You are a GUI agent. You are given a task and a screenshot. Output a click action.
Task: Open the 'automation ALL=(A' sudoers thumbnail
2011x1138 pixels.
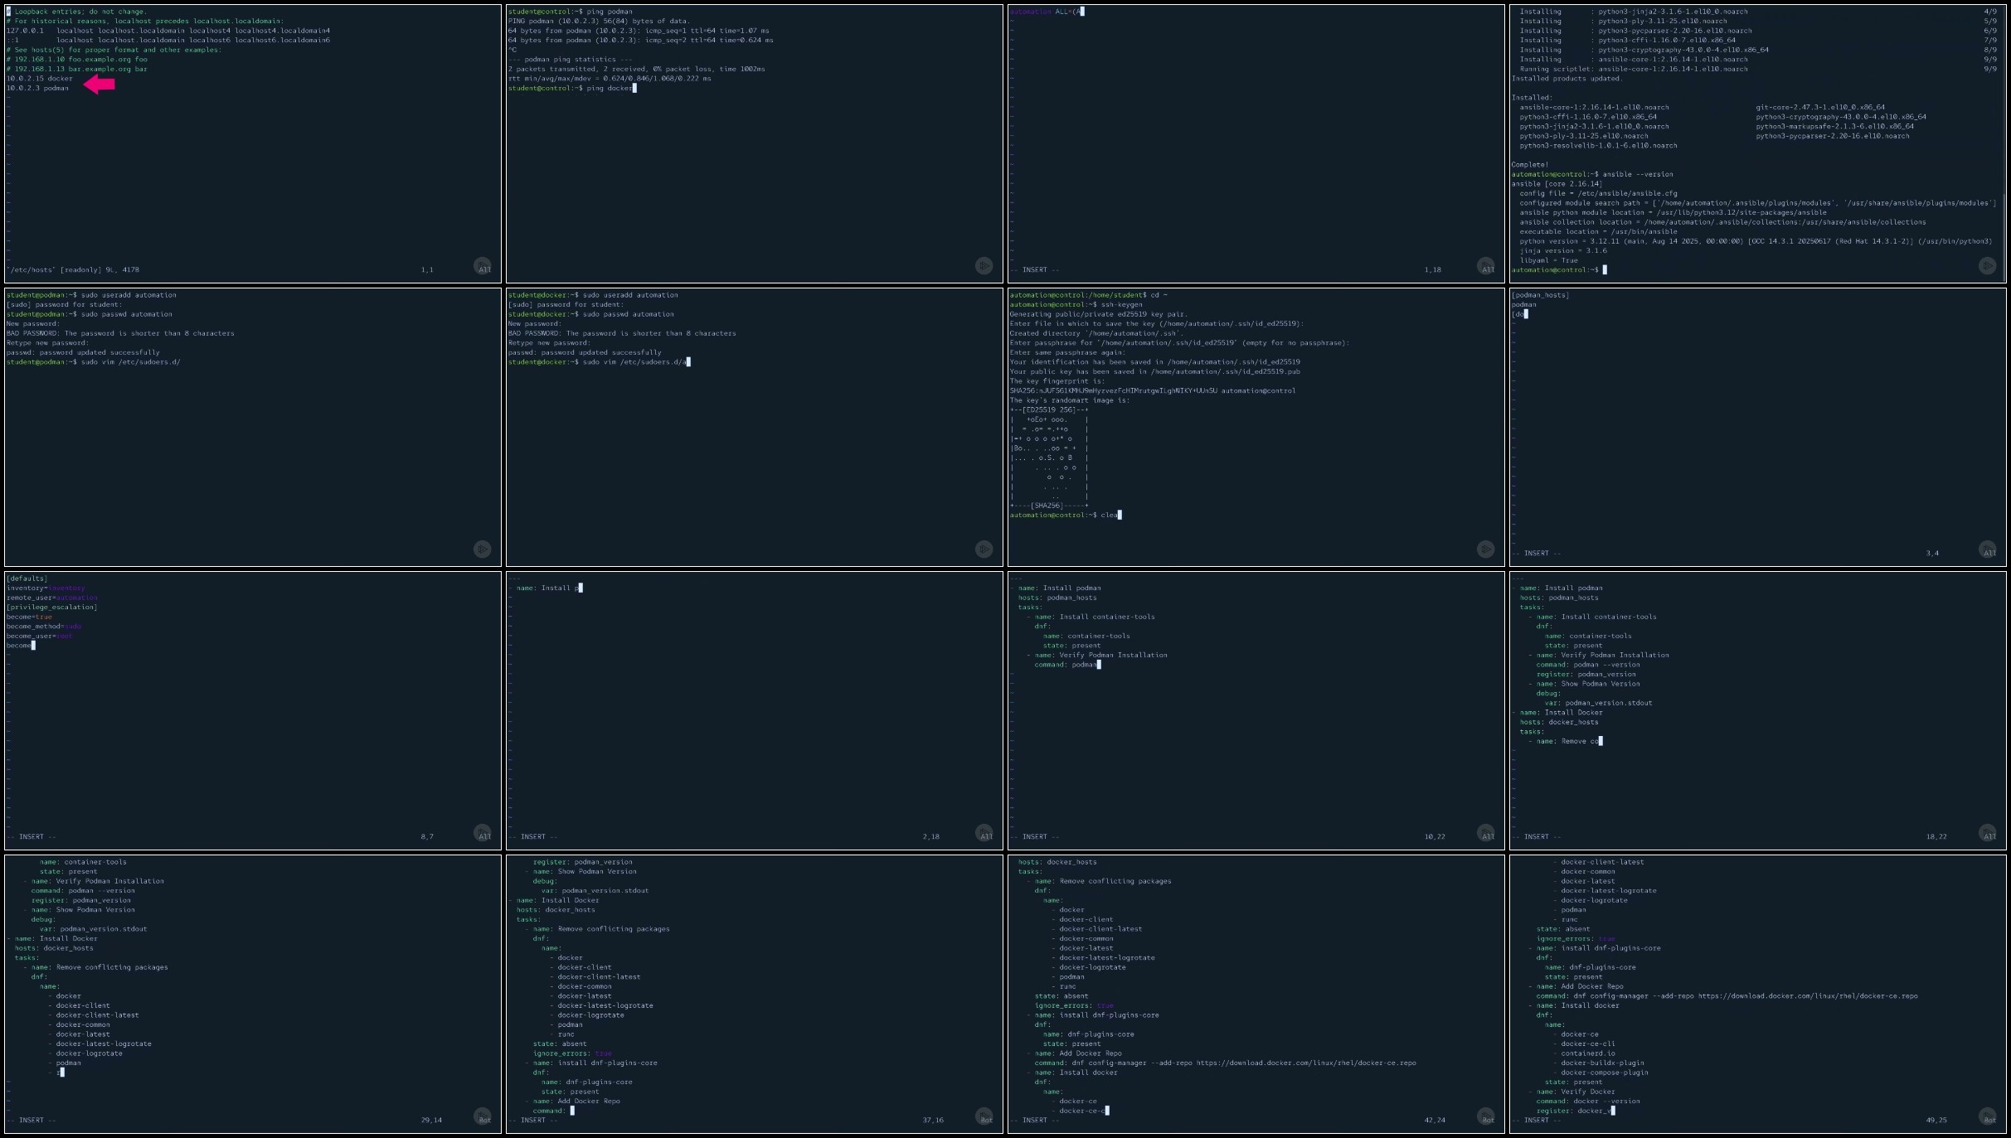(1256, 143)
